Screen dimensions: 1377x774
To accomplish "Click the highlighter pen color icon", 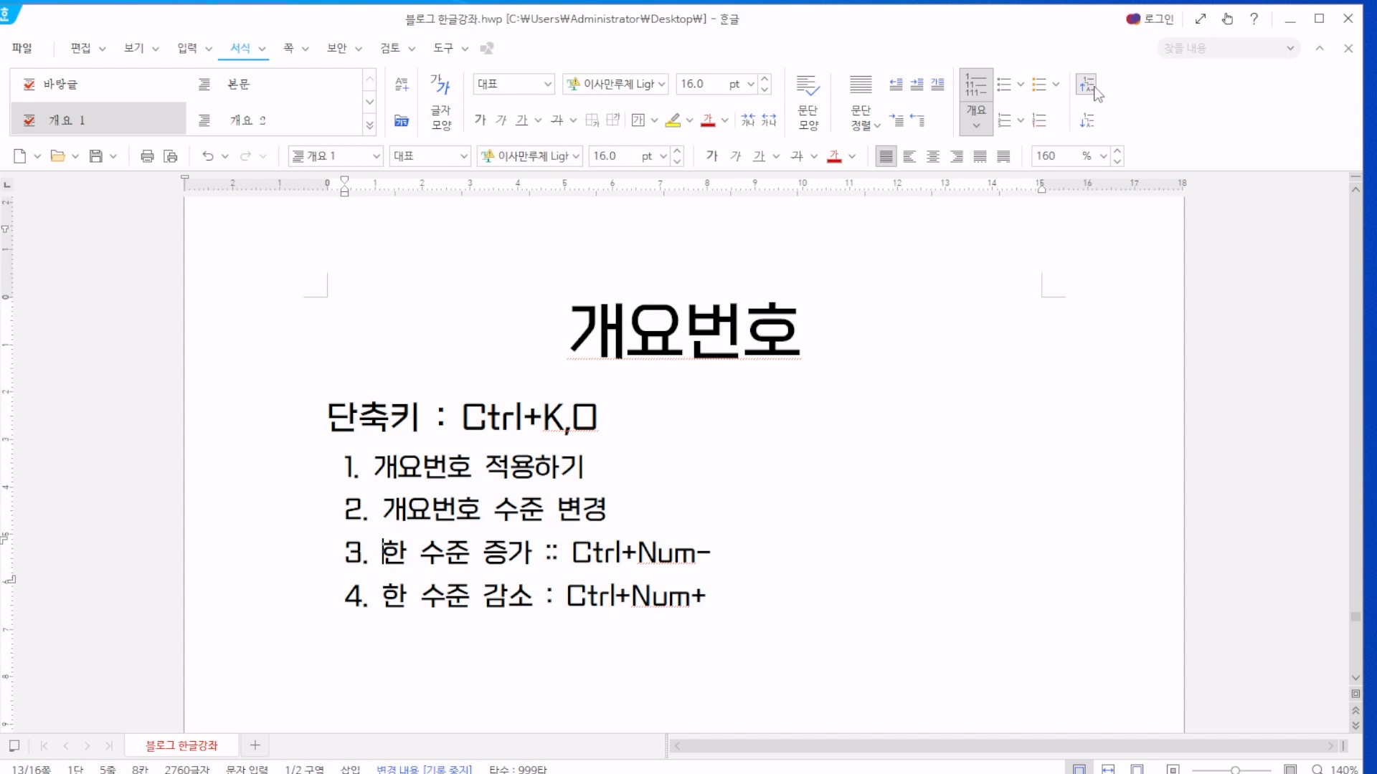I will (673, 120).
